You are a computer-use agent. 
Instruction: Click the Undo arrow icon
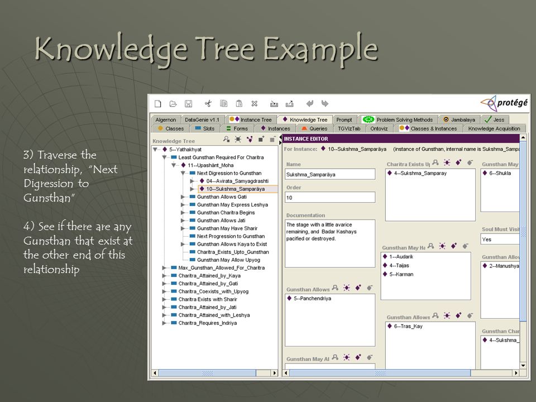click(x=310, y=103)
